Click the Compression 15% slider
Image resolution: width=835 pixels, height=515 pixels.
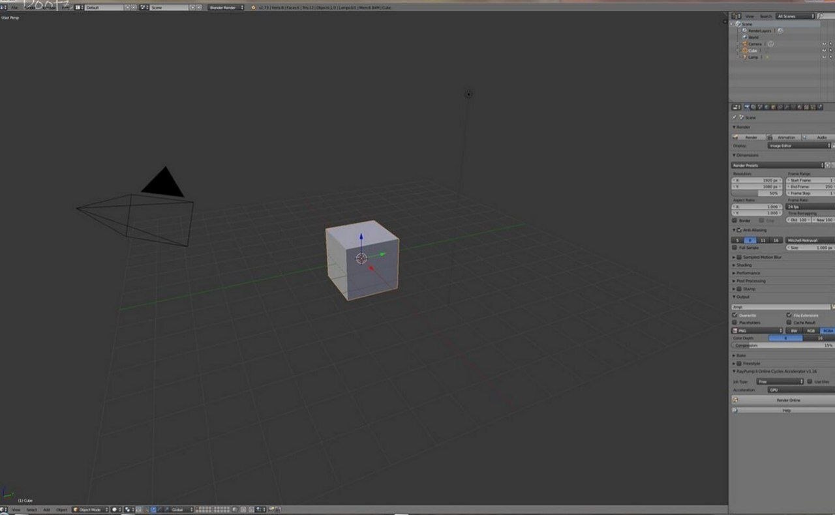coord(783,346)
